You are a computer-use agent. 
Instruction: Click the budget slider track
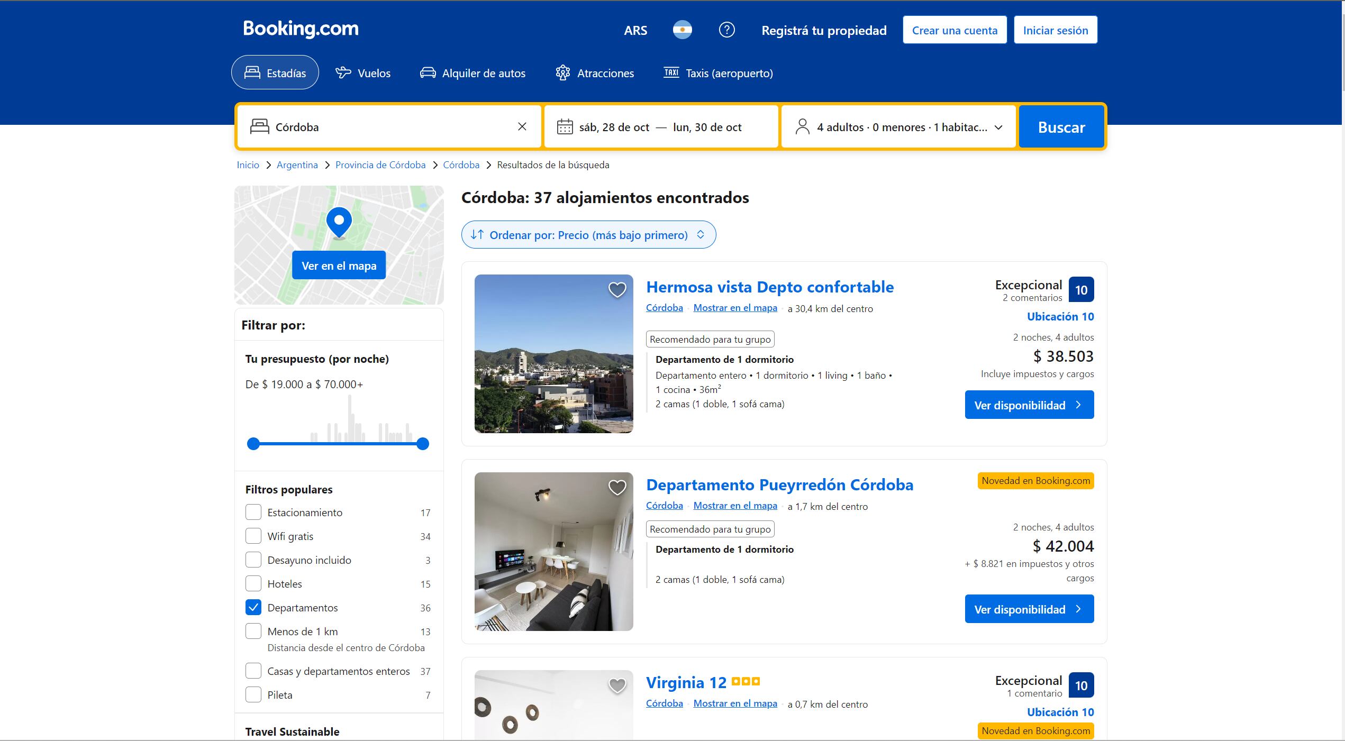point(338,444)
